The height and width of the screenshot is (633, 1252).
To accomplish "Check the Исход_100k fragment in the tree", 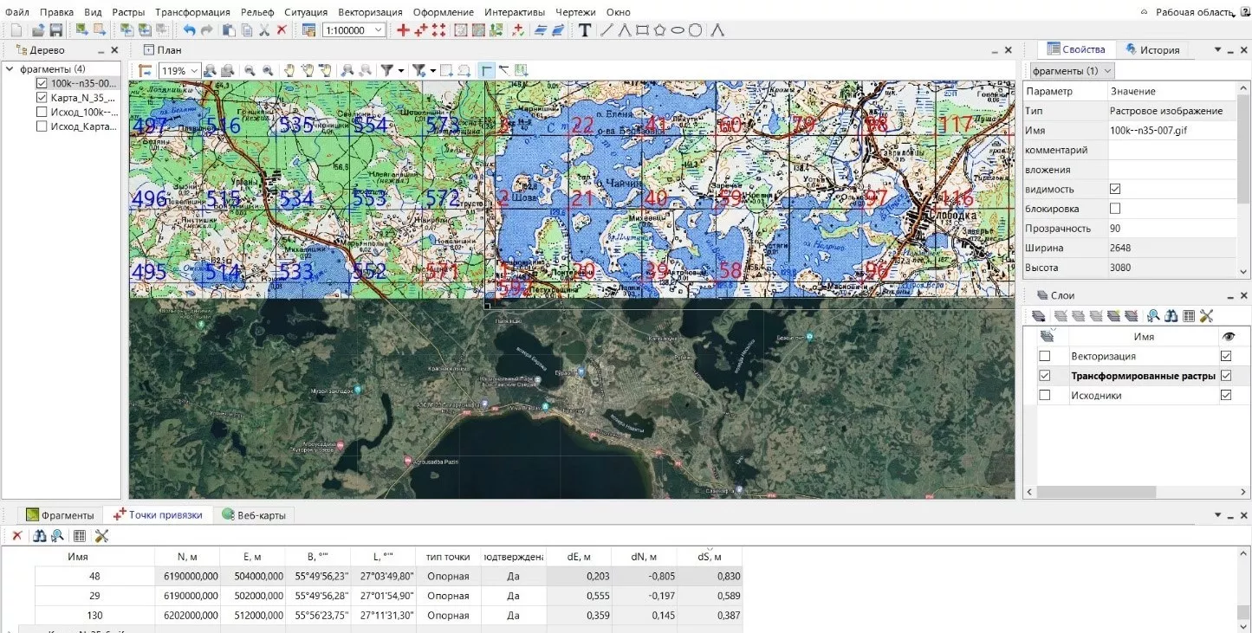I will (42, 112).
